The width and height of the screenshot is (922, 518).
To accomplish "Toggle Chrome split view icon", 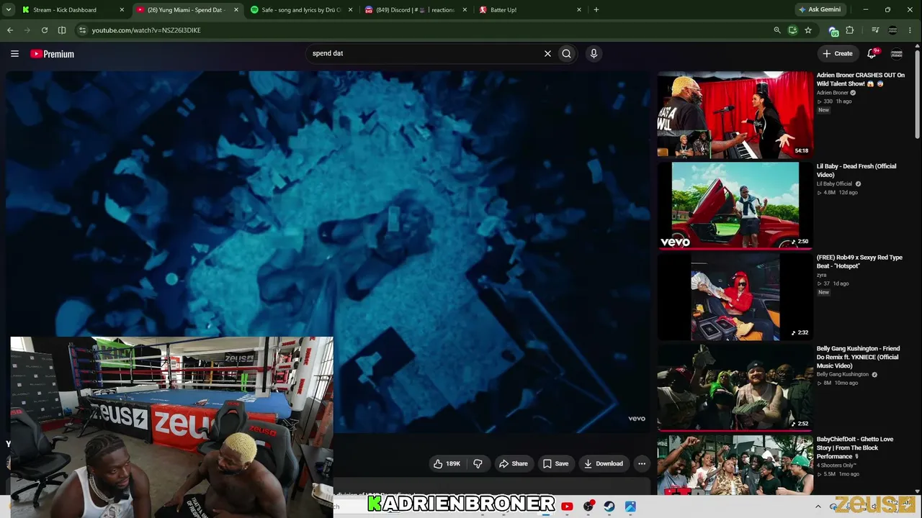I will point(62,30).
